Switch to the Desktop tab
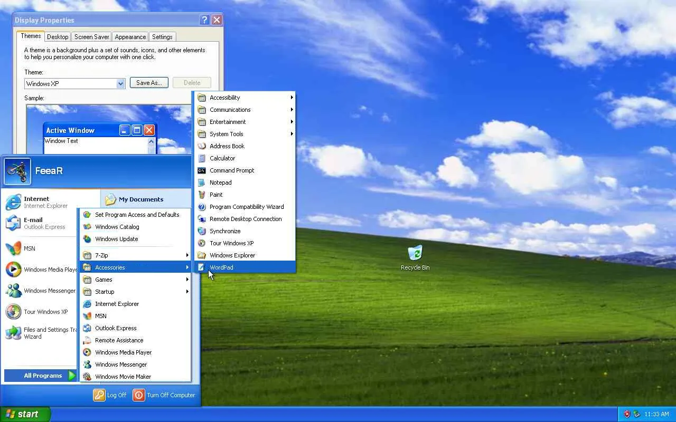The width and height of the screenshot is (676, 422). (58, 37)
